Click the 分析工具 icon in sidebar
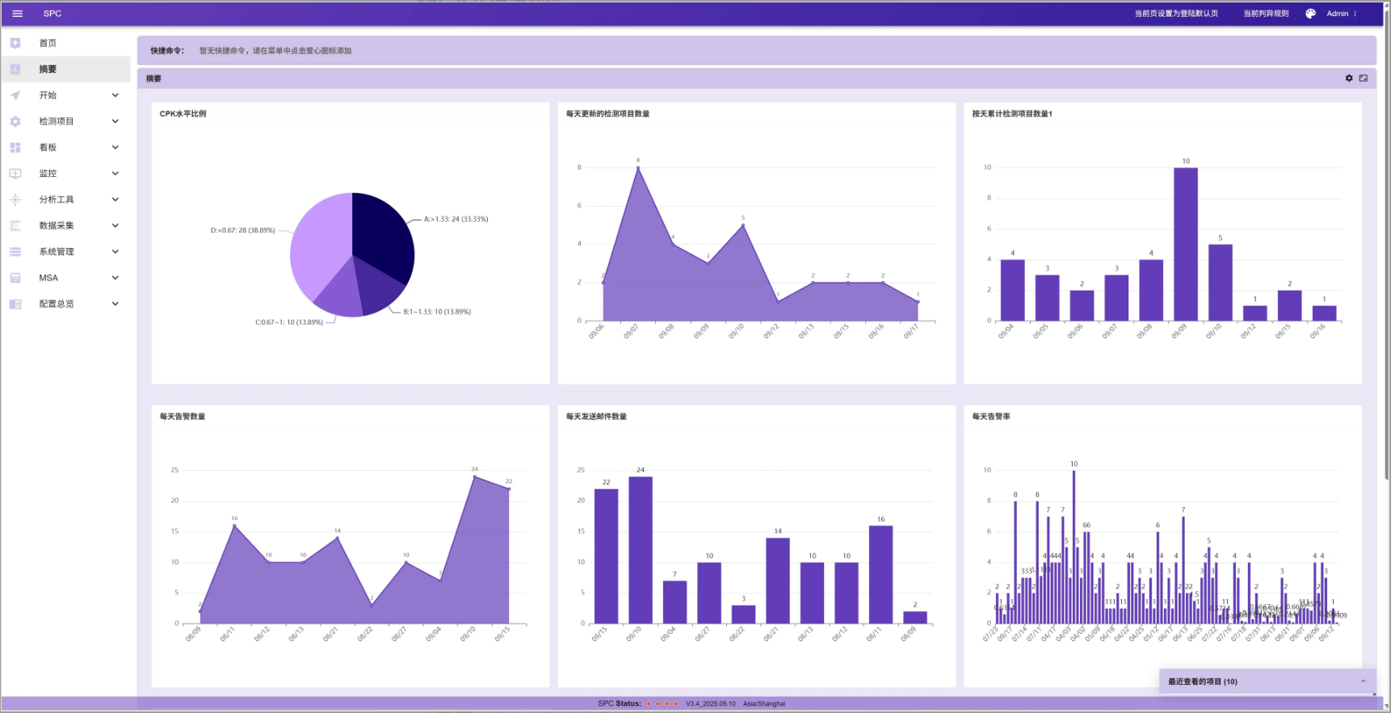The height and width of the screenshot is (713, 1391). click(x=15, y=199)
